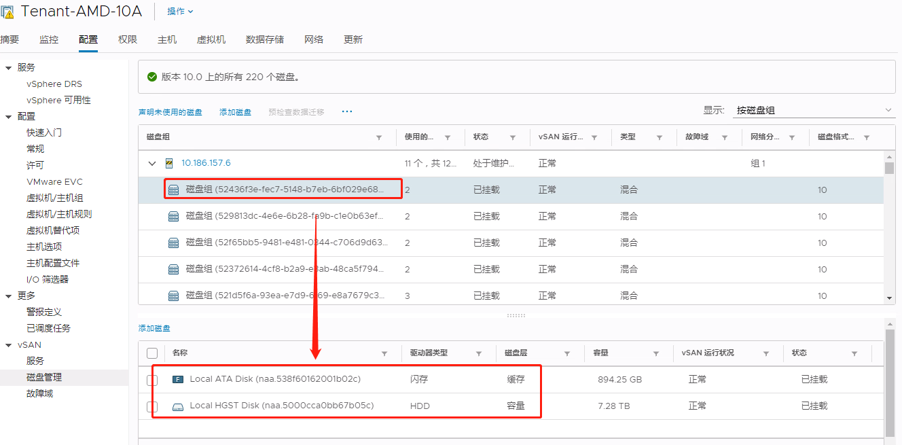Collapse host 10.186.157.6 with its chevron

151,163
